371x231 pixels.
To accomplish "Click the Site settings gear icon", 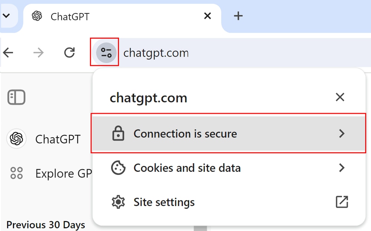I will (x=118, y=202).
